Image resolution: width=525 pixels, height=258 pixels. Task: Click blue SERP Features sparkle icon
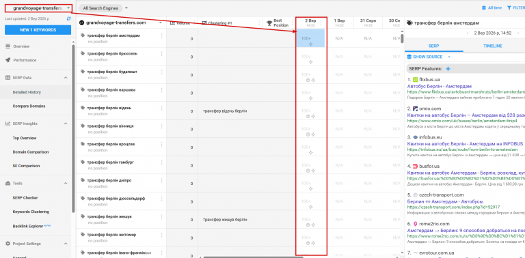pyautogui.click(x=448, y=68)
